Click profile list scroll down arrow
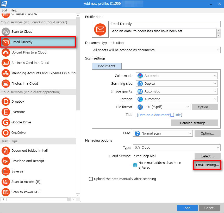The height and width of the screenshot is (213, 224). (x=78, y=195)
